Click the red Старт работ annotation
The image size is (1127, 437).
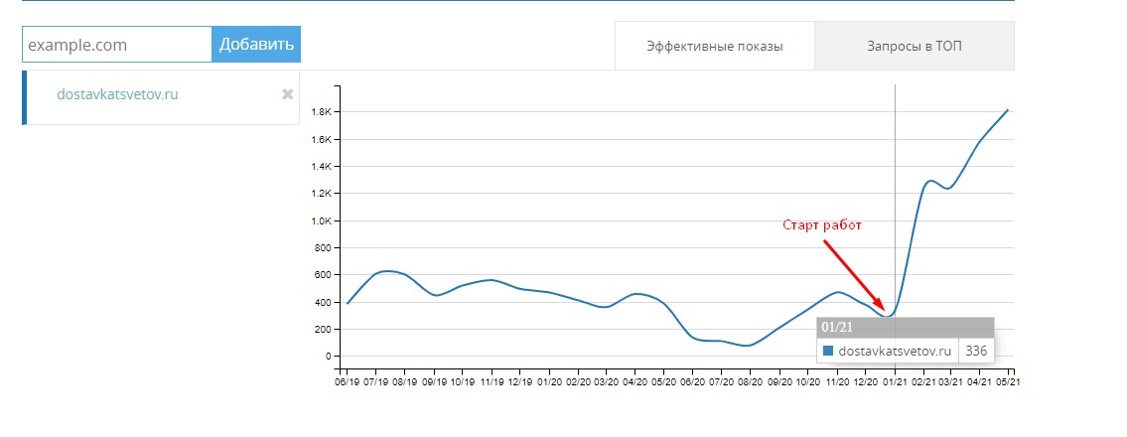[x=821, y=225]
